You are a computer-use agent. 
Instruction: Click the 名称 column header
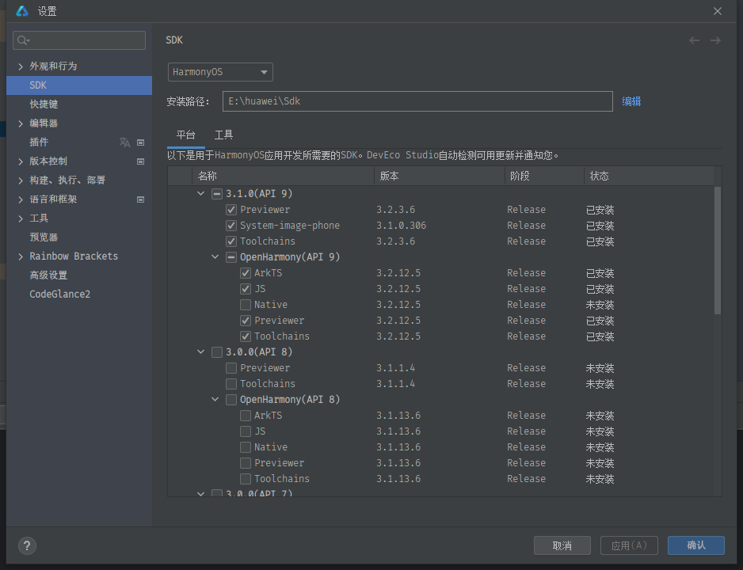pyautogui.click(x=283, y=176)
